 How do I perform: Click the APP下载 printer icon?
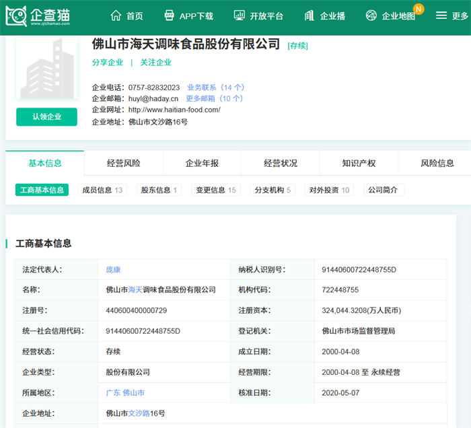coord(169,15)
